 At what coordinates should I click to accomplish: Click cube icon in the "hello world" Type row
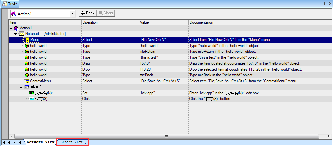click(x=27, y=46)
